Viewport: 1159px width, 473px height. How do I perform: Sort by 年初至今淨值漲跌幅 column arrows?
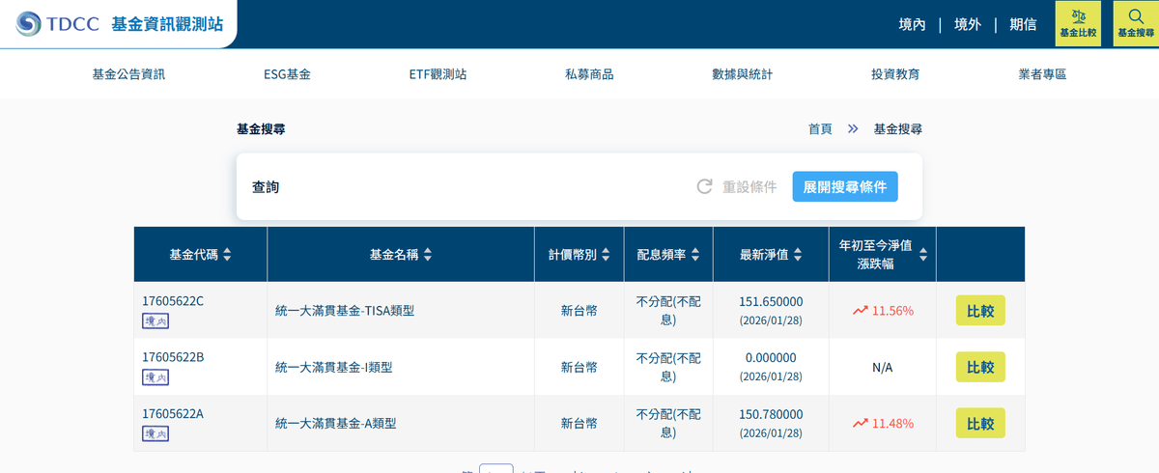tap(923, 255)
